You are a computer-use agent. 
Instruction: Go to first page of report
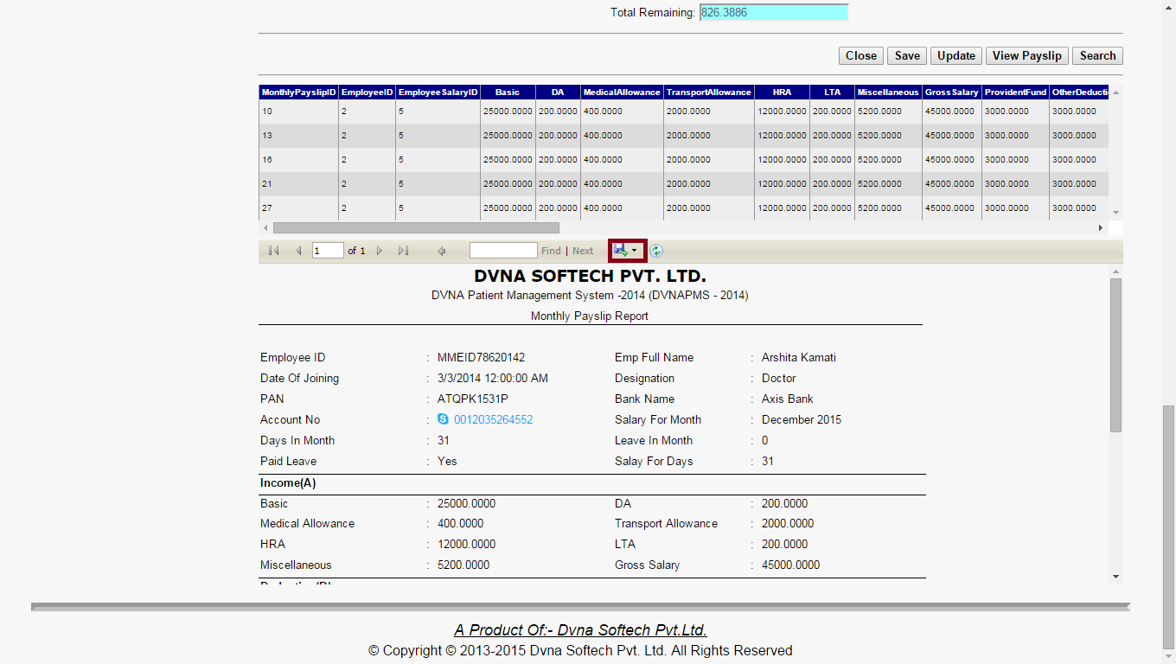tap(273, 251)
